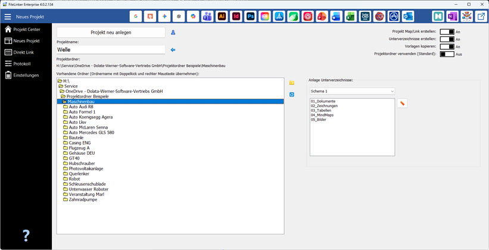
Task: Open the PowerPoint shortcut icon
Action: pos(322,17)
